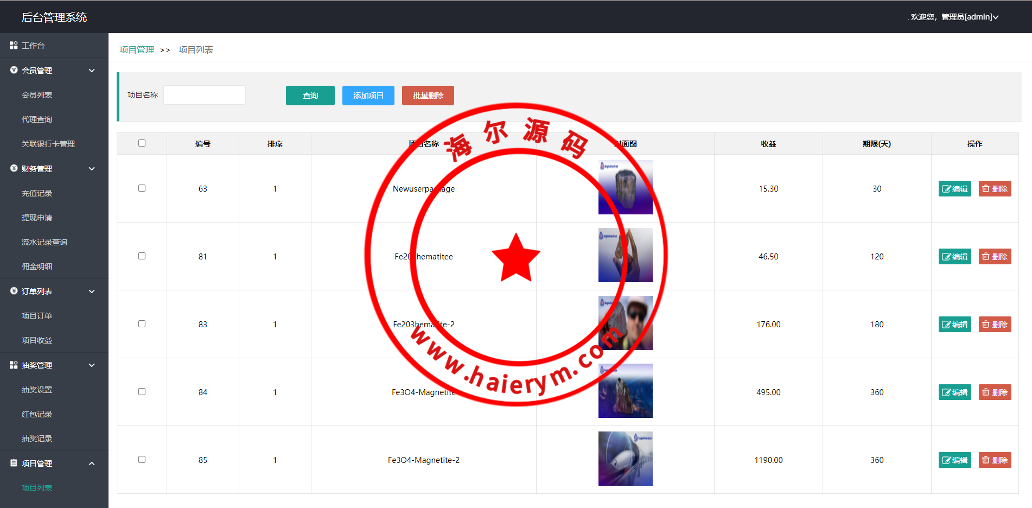The image size is (1032, 508).
Task: Focus the 项目名称 search field
Action: pyautogui.click(x=205, y=95)
